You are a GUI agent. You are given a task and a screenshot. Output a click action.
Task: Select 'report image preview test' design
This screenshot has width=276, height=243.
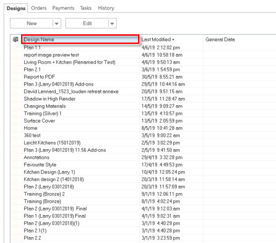pyautogui.click(x=51, y=55)
